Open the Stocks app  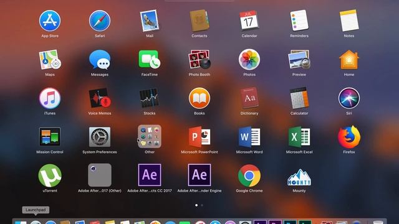tap(150, 98)
